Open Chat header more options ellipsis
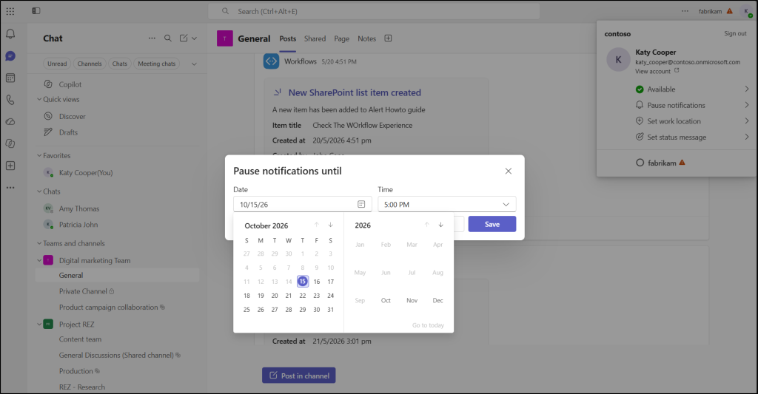The image size is (758, 394). pos(152,38)
